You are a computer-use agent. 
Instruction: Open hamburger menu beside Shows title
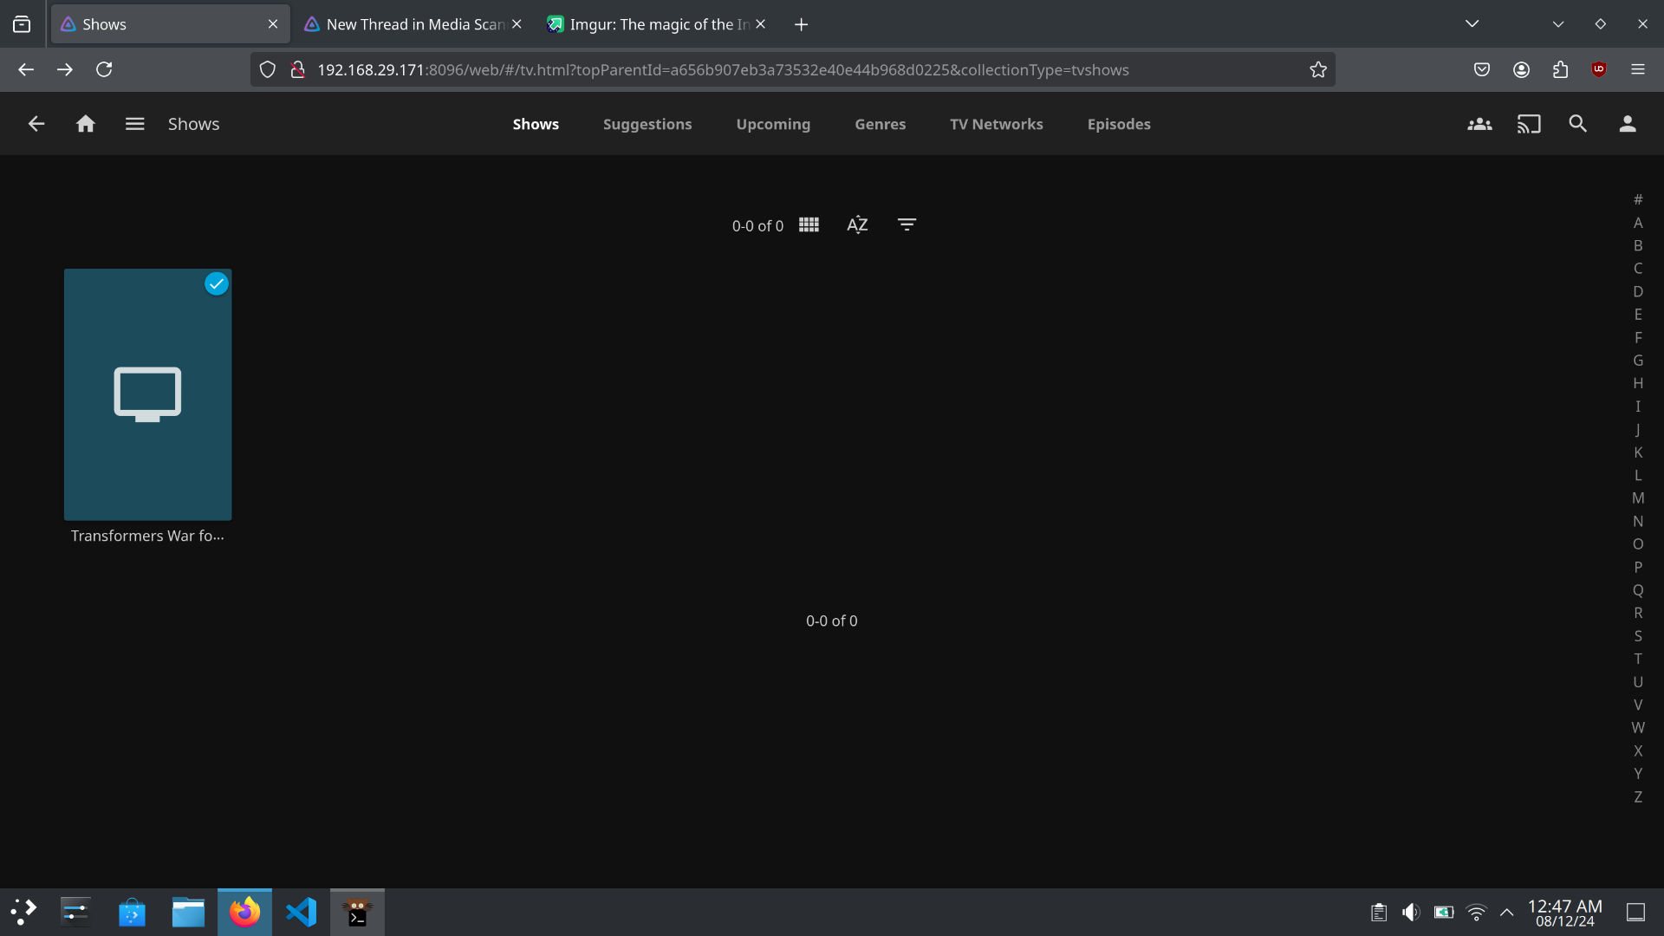(x=134, y=124)
